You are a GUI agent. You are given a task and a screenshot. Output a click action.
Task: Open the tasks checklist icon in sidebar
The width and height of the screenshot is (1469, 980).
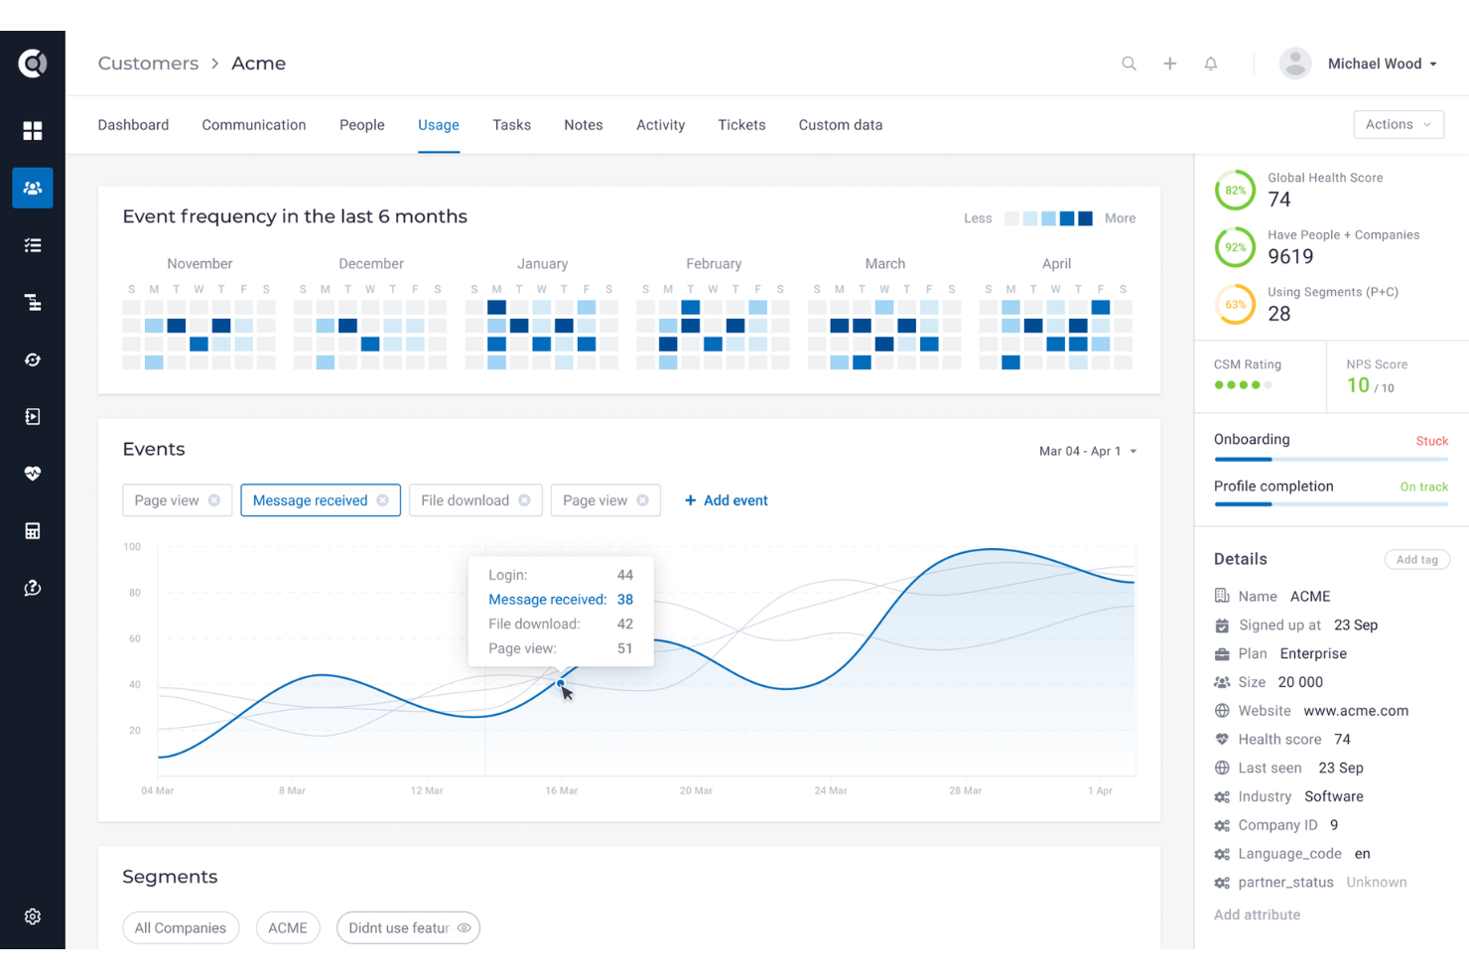coord(33,244)
